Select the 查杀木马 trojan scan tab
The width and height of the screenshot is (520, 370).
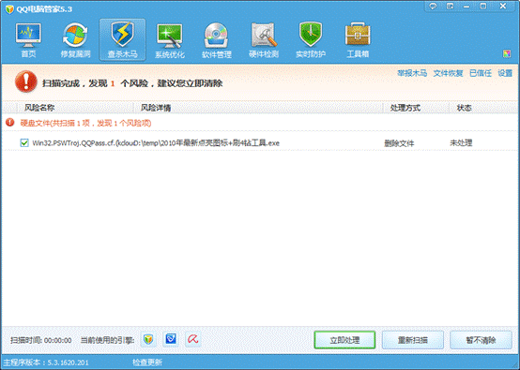122,40
